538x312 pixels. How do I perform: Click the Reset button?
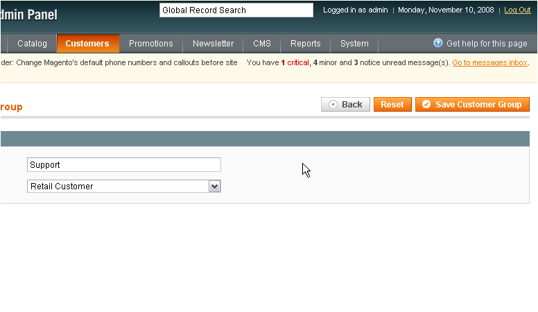point(392,104)
